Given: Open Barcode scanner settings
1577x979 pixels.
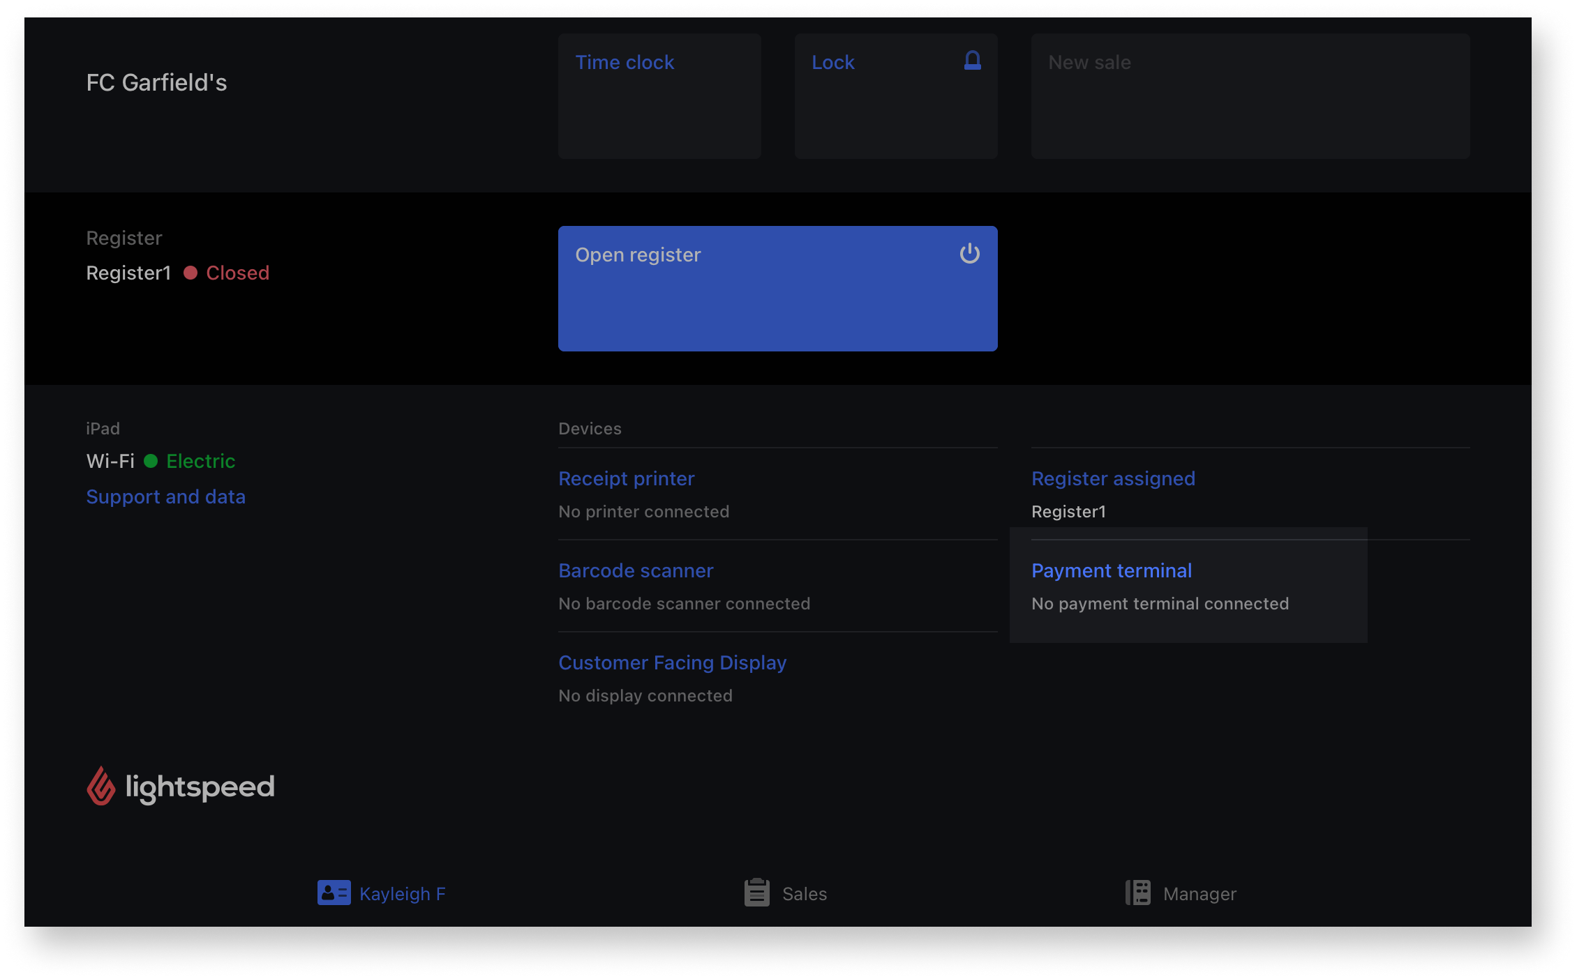Looking at the screenshot, I should click(636, 570).
